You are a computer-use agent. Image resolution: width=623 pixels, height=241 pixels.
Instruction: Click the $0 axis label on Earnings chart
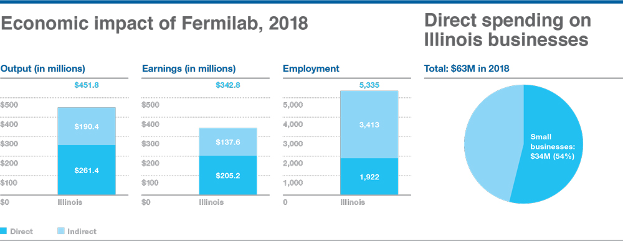point(146,202)
